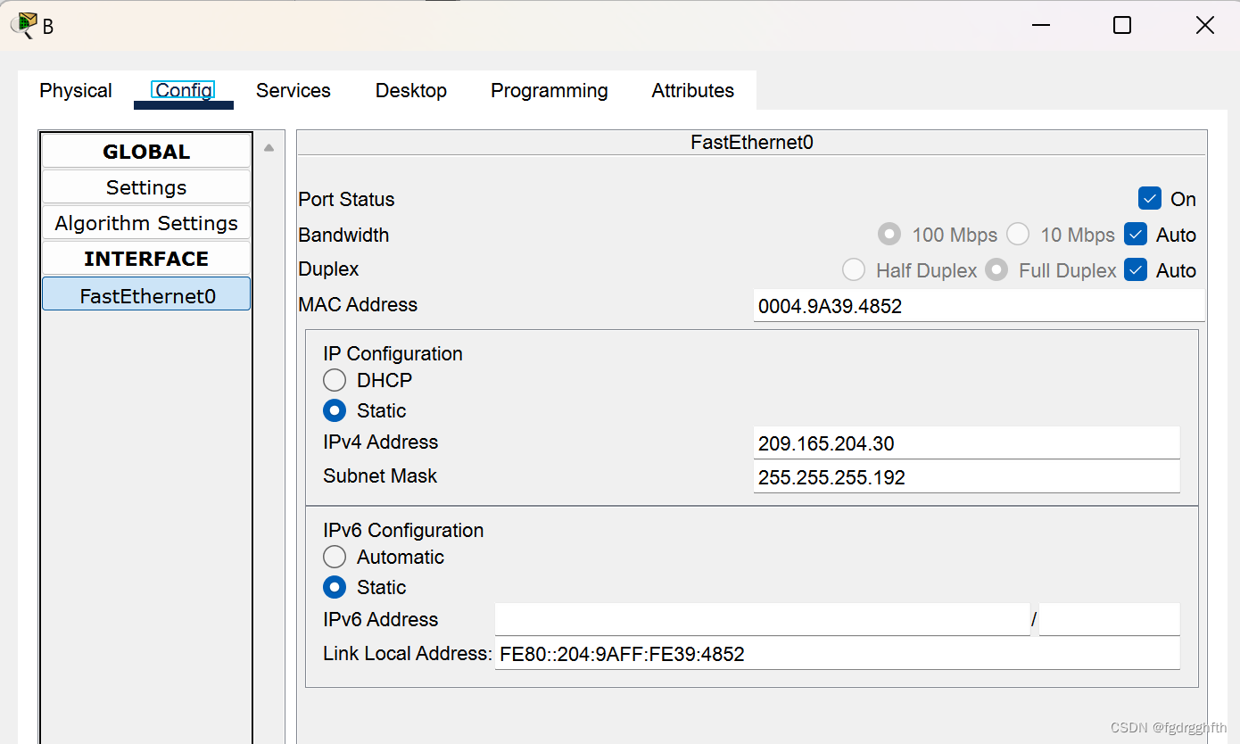The height and width of the screenshot is (744, 1240).
Task: Open the Physical tab
Action: click(76, 90)
